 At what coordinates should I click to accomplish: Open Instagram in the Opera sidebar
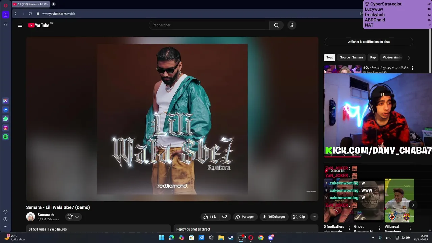5,128
